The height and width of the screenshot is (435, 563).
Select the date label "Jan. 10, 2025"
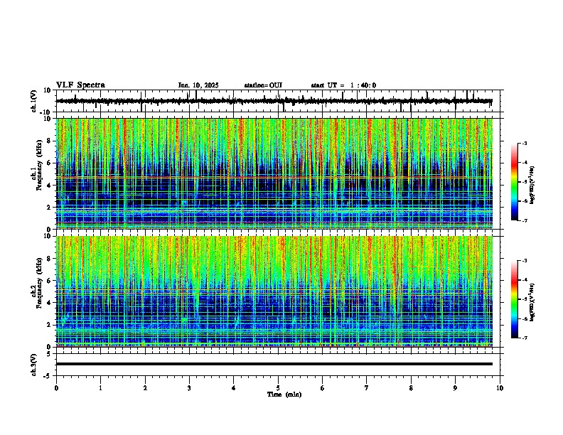[198, 85]
